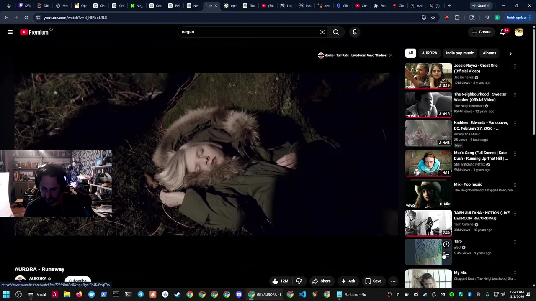Screen dimensions: 536x301
Task: Open options for Taro video
Action: [x=515, y=242]
